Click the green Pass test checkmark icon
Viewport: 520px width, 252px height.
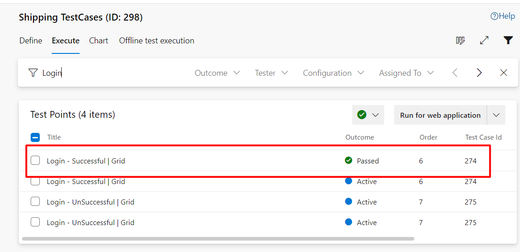pyautogui.click(x=362, y=115)
